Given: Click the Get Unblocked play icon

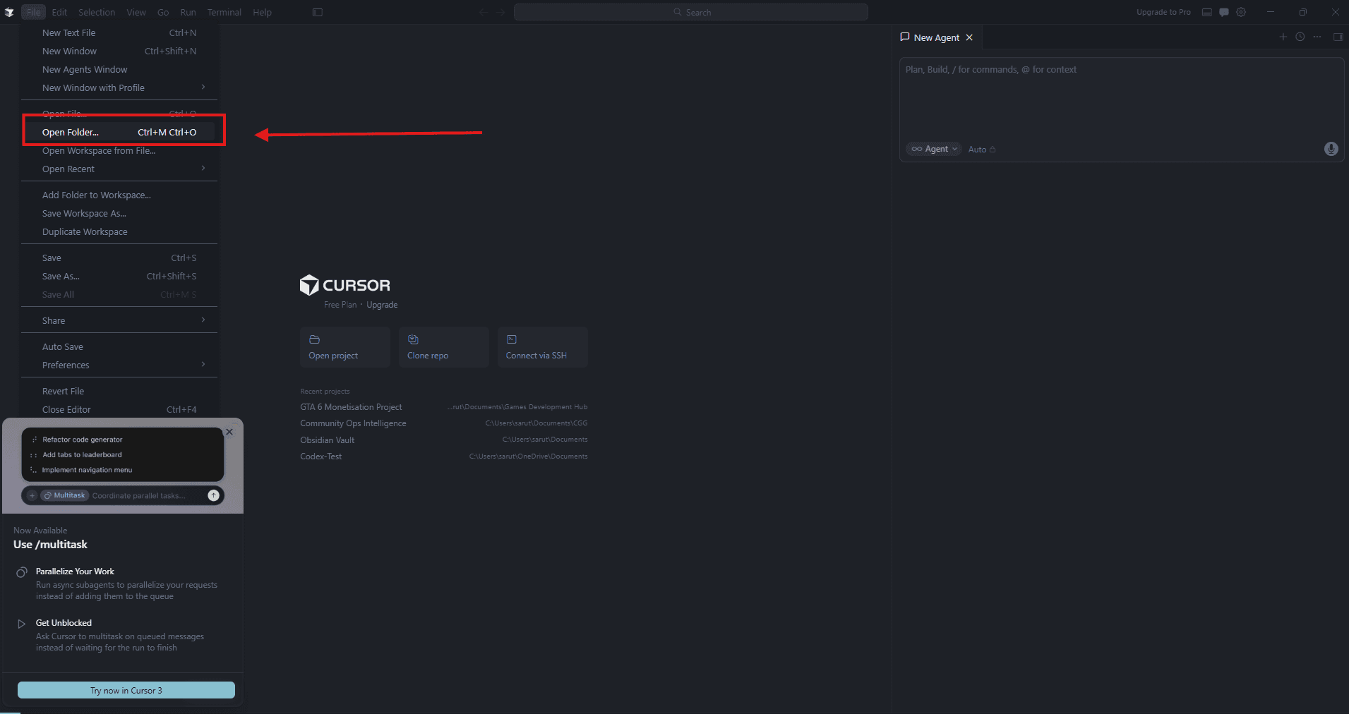Looking at the screenshot, I should [22, 624].
